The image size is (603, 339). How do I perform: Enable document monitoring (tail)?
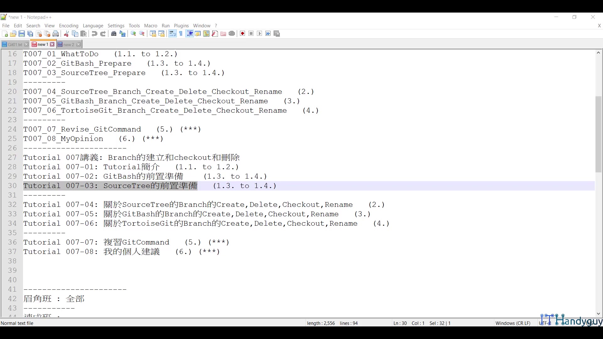pos(232,34)
